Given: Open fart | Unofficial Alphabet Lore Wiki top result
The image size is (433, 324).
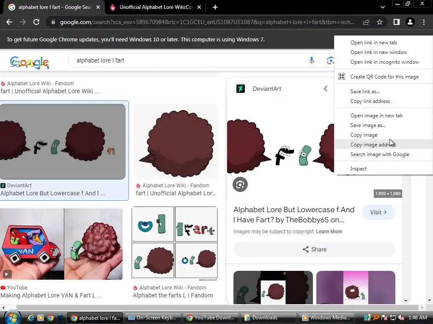Looking at the screenshot, I should coord(50,91).
